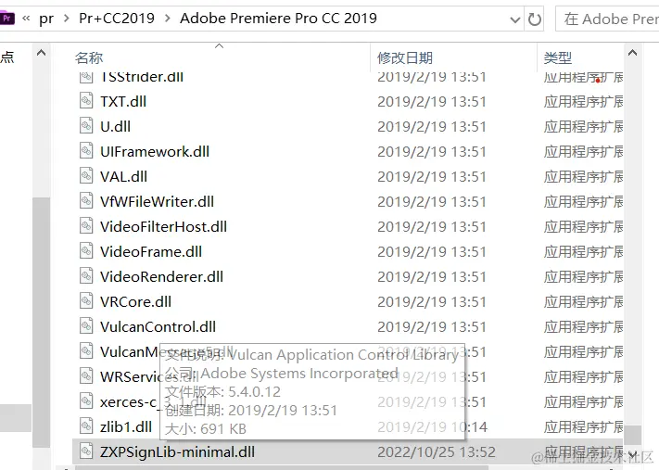Sort files by 修改日期 column
The image size is (659, 470).
tap(403, 57)
